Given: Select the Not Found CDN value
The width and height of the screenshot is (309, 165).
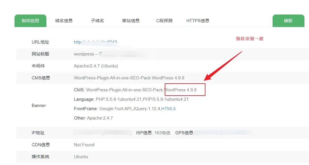Looking at the screenshot, I should pyautogui.click(x=84, y=145).
